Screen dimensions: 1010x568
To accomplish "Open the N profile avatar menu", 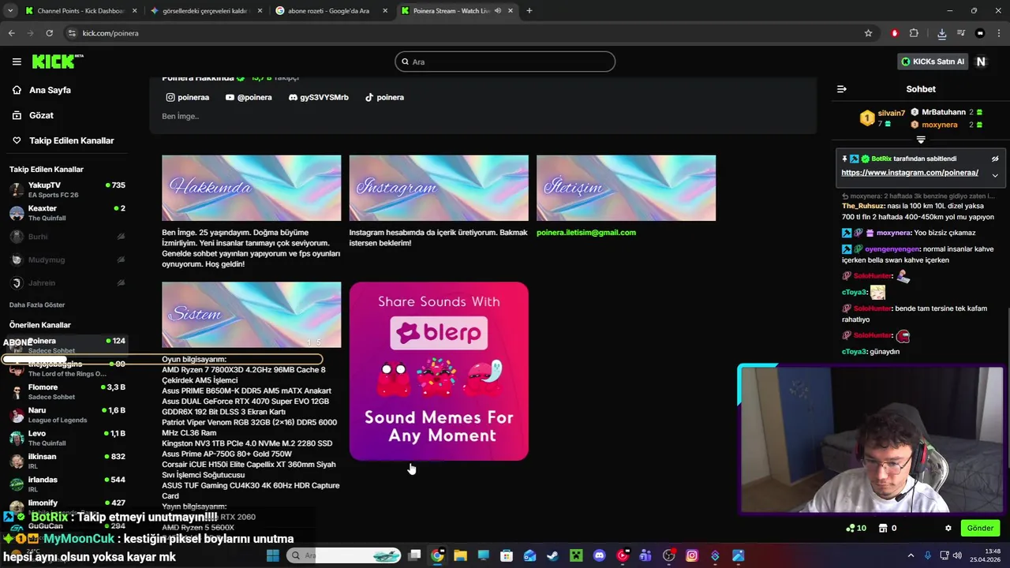I will (981, 62).
